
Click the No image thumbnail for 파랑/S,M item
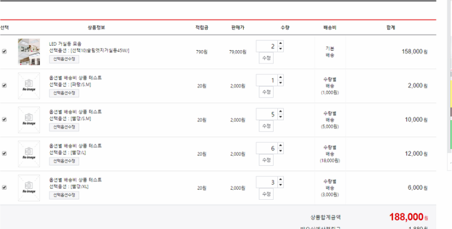(29, 85)
